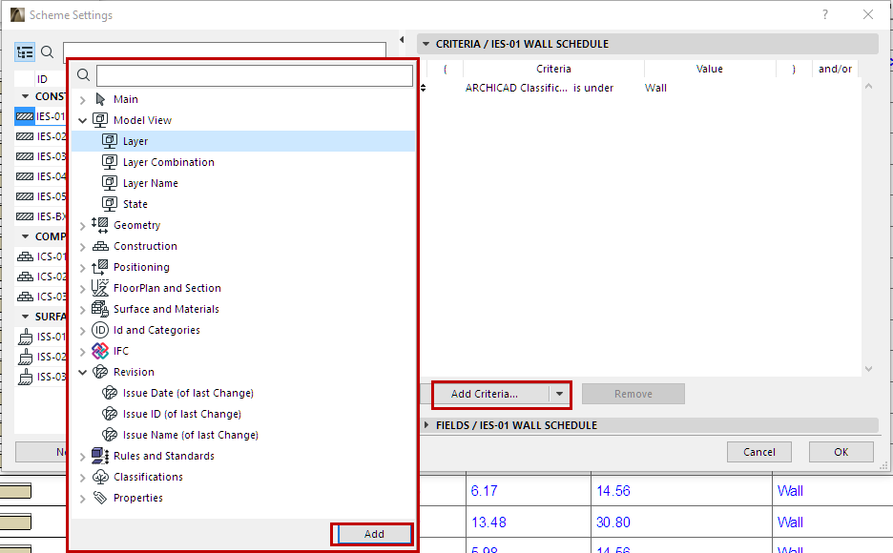Click the OK button
893x553 pixels.
(x=841, y=452)
